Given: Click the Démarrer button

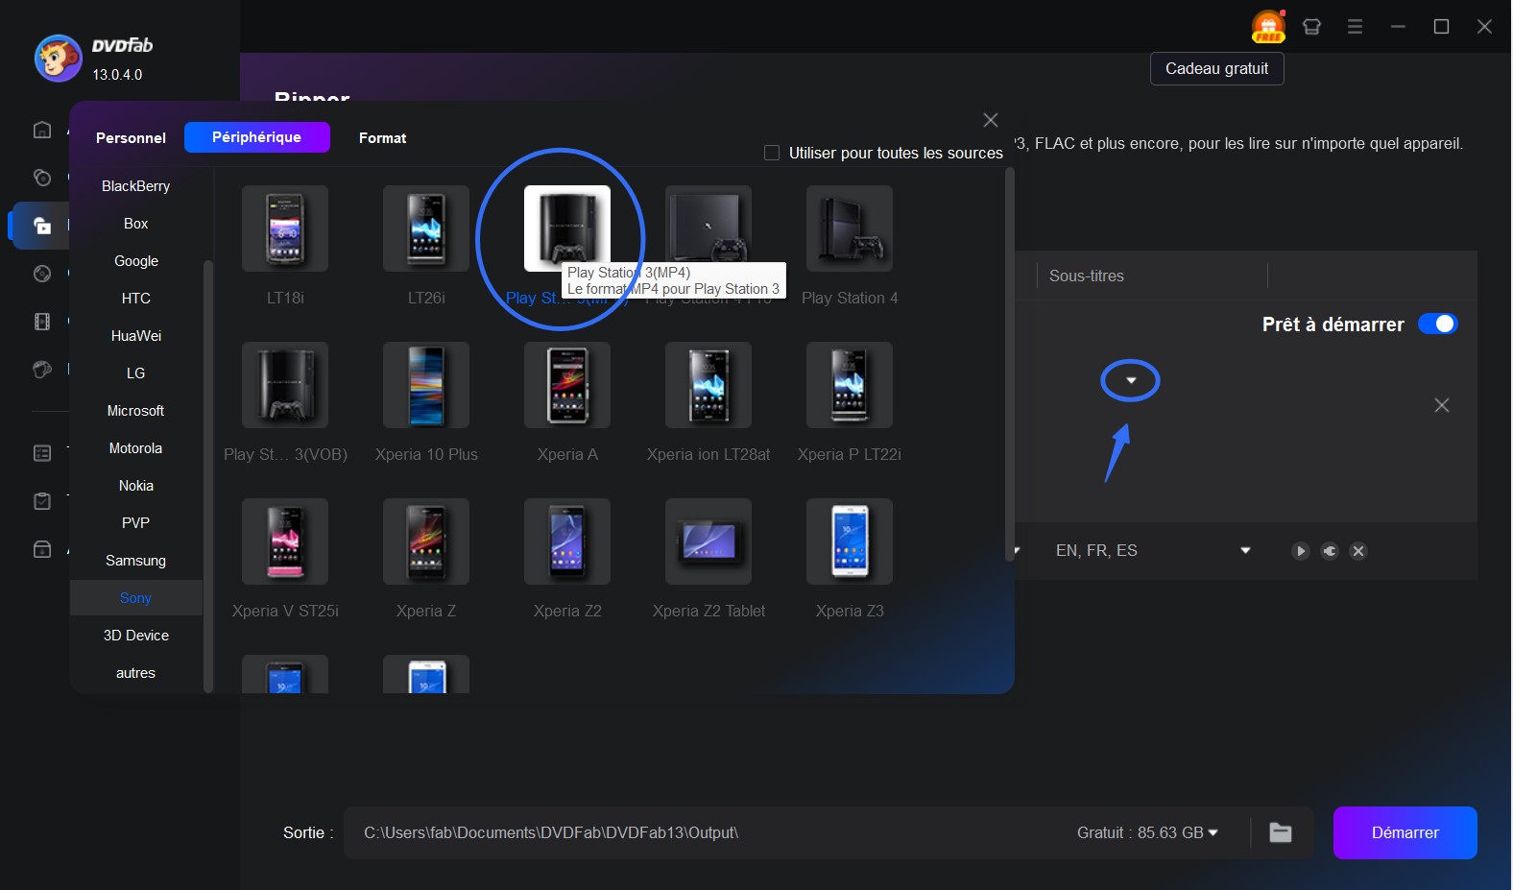Looking at the screenshot, I should tap(1405, 832).
